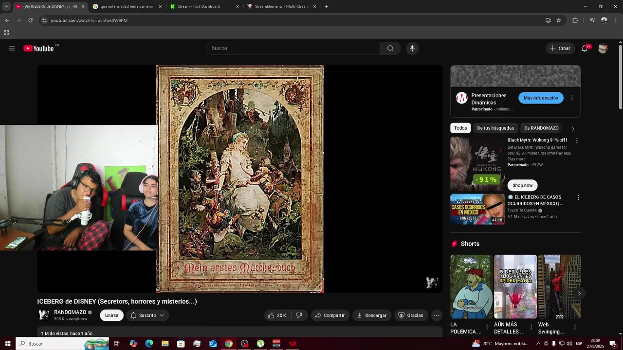623x350 pixels.
Task: Click the Shorts section heading
Action: 470,244
